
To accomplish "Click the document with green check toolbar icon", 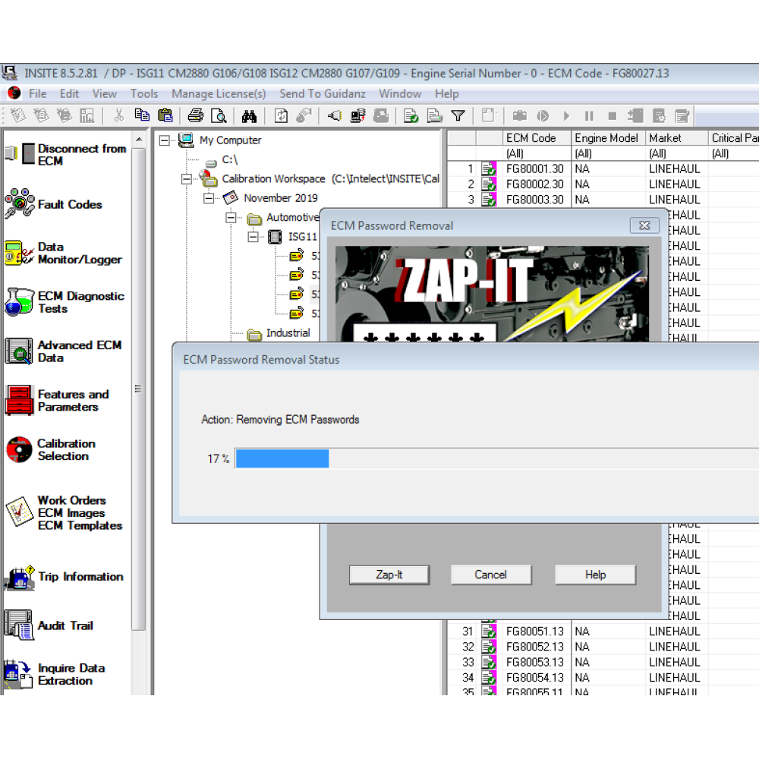I will click(x=411, y=115).
